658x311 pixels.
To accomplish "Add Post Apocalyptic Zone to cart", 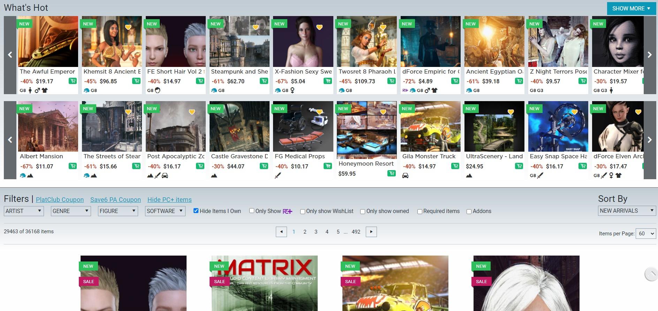I will coord(200,166).
